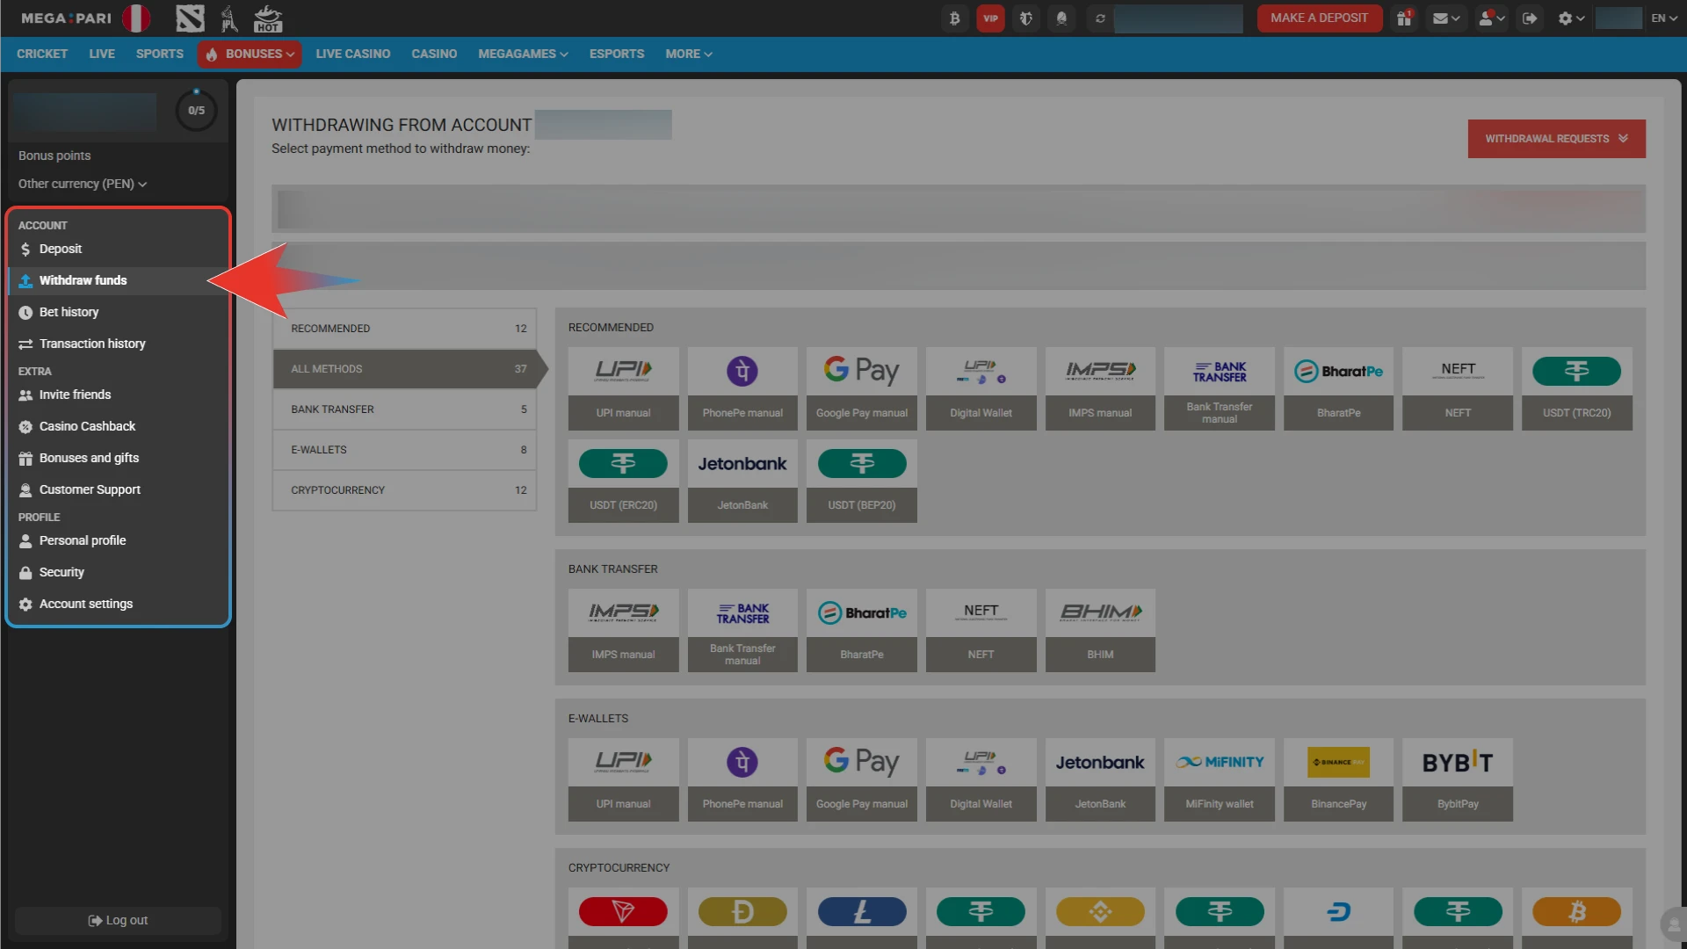Click the Casino Cashback icon
Viewport: 1687px width, 949px height.
[25, 427]
